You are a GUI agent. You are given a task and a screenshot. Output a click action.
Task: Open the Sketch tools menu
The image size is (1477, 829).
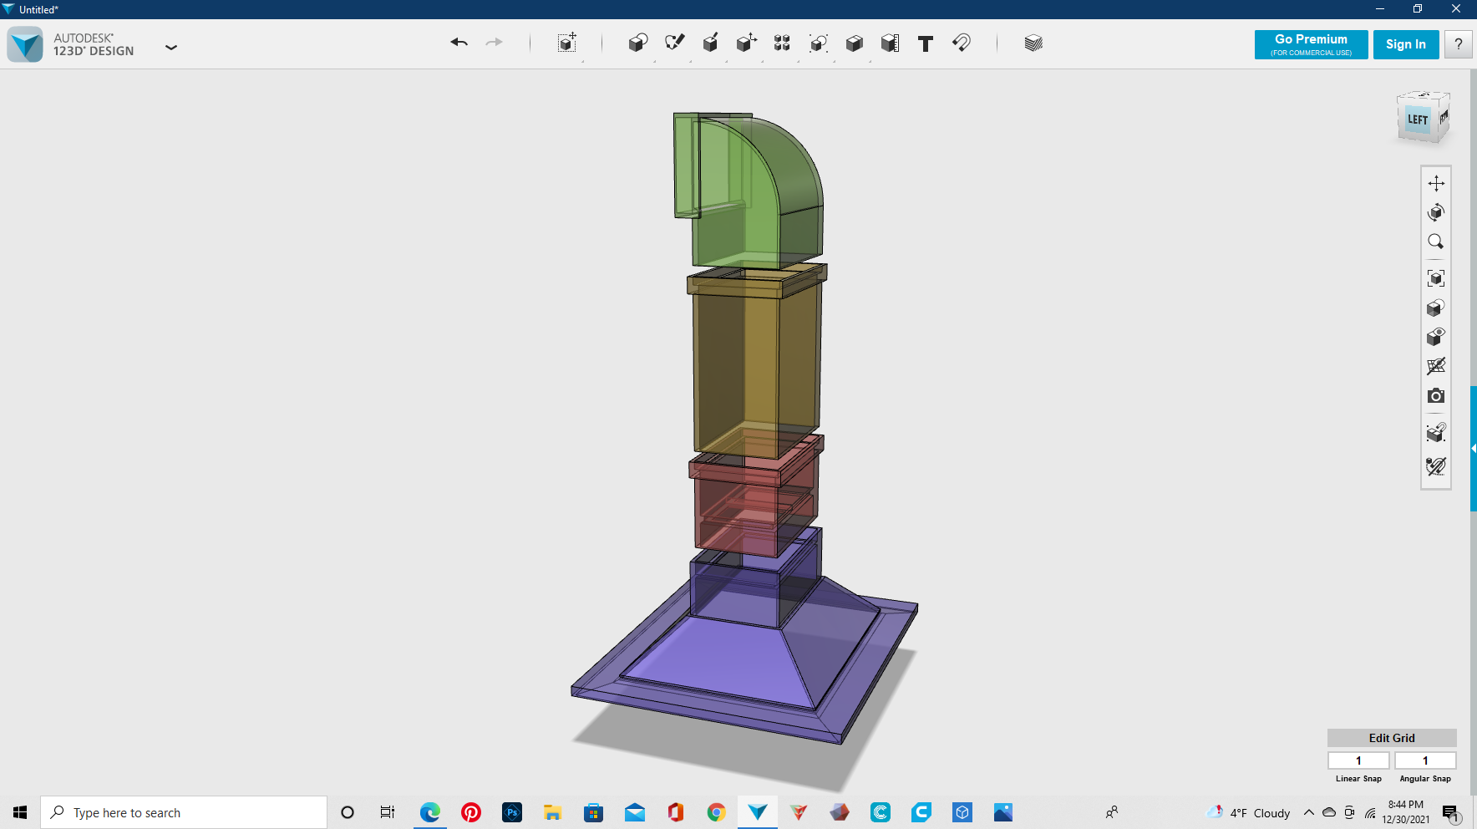674,43
